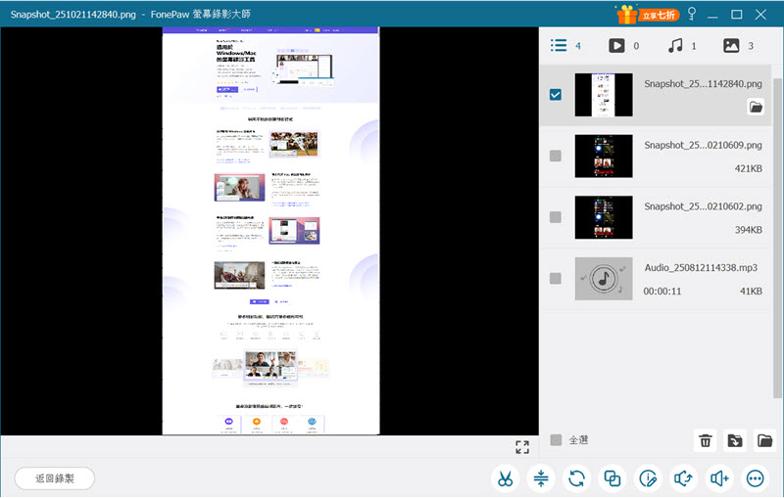Click the audio extract speaker icon
Screen dimensions: 784x498
pos(683,478)
